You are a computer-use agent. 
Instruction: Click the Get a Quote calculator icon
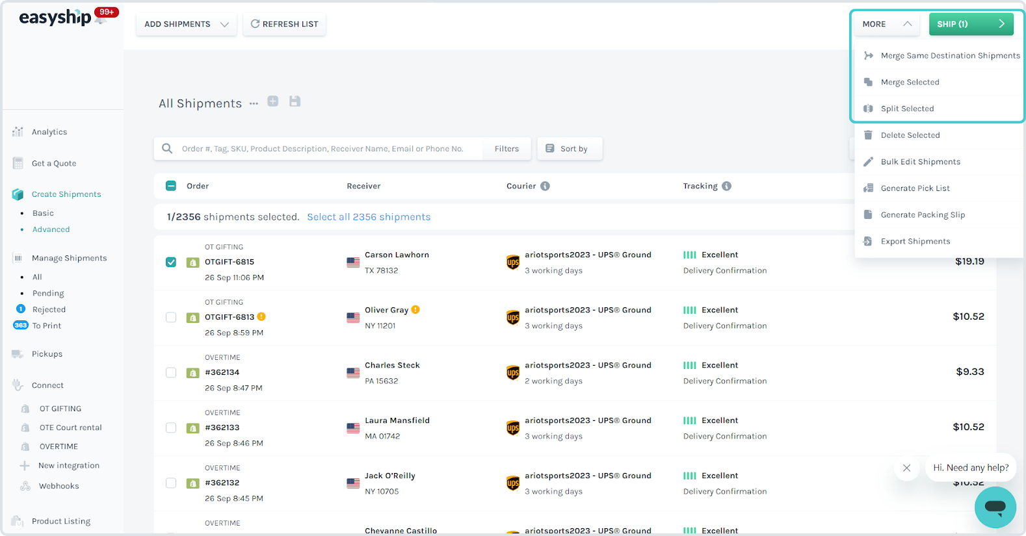tap(18, 163)
